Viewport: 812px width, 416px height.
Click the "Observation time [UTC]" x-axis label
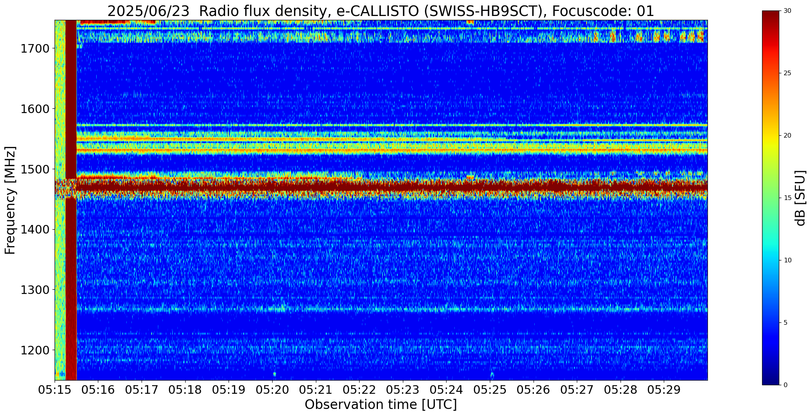tap(381, 405)
